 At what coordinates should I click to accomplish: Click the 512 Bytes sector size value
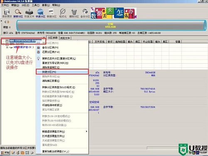click(x=149, y=92)
